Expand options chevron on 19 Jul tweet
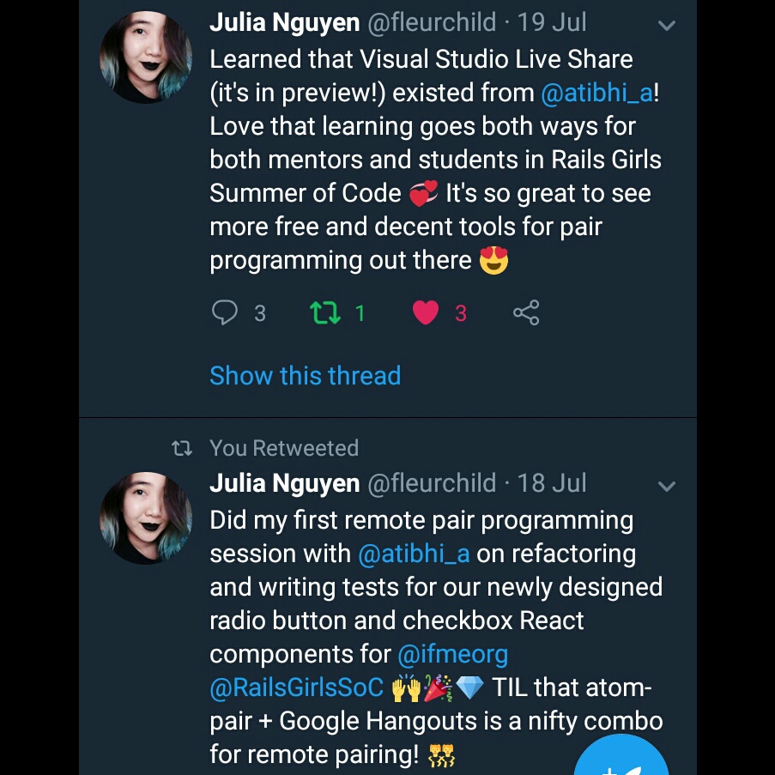Image resolution: width=775 pixels, height=775 pixels. click(667, 25)
